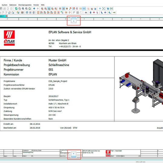Open the Fenster menu

click(36, 5)
